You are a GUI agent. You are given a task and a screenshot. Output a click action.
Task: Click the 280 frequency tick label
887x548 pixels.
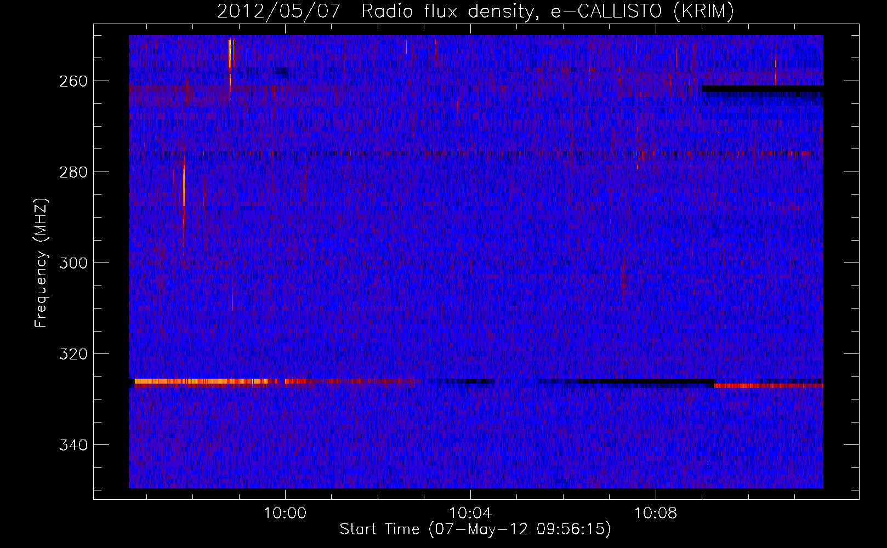pos(73,172)
